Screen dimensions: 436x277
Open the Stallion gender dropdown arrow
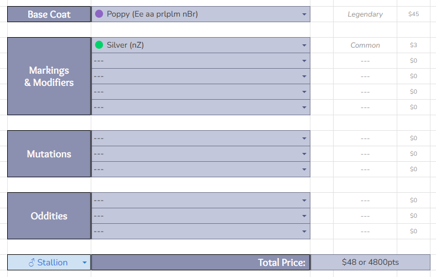(84, 263)
